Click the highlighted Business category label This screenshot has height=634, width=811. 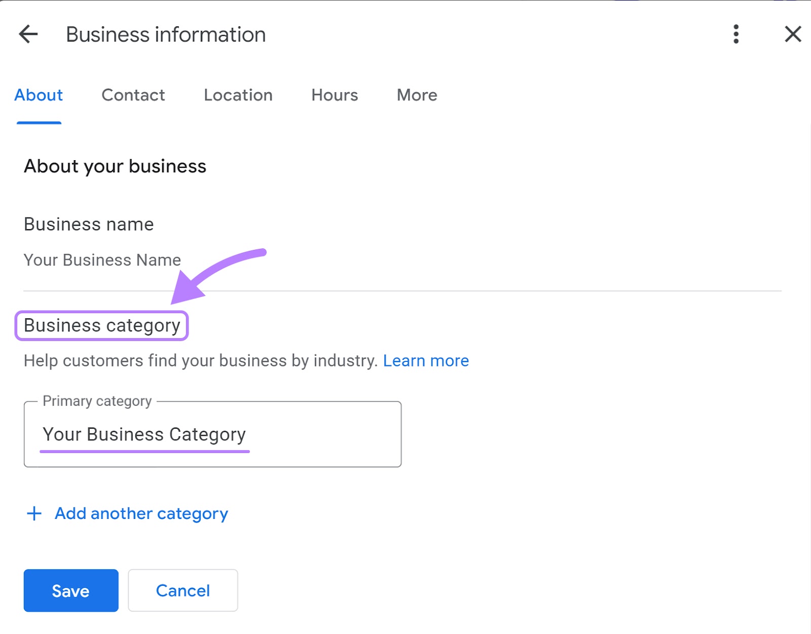[x=101, y=325]
